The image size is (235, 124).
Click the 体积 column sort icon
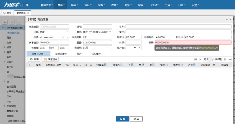[x=121, y=65]
